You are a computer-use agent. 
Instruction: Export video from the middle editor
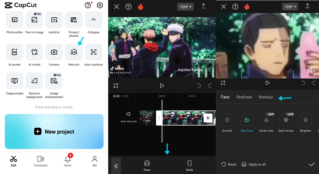[204, 6]
